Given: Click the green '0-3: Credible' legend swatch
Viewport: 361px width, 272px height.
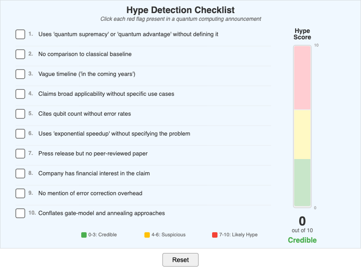Looking at the screenshot, I should point(85,234).
